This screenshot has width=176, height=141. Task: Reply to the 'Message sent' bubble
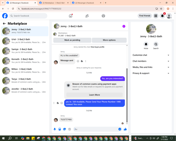point(82,61)
